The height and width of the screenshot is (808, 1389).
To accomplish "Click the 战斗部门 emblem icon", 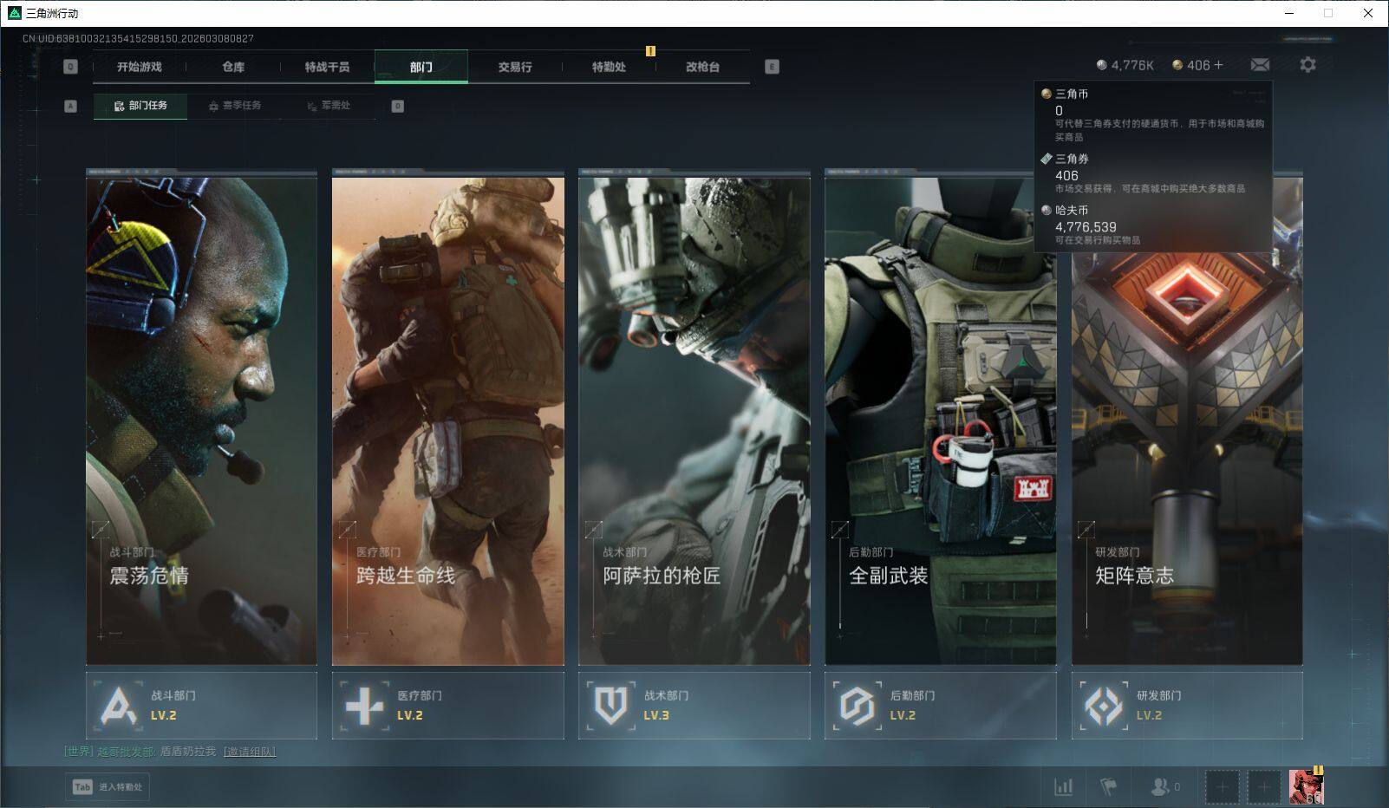I will tap(118, 706).
